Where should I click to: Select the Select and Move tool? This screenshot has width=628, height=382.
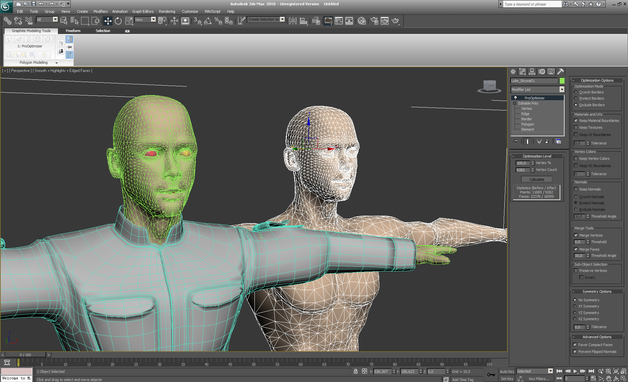108,21
